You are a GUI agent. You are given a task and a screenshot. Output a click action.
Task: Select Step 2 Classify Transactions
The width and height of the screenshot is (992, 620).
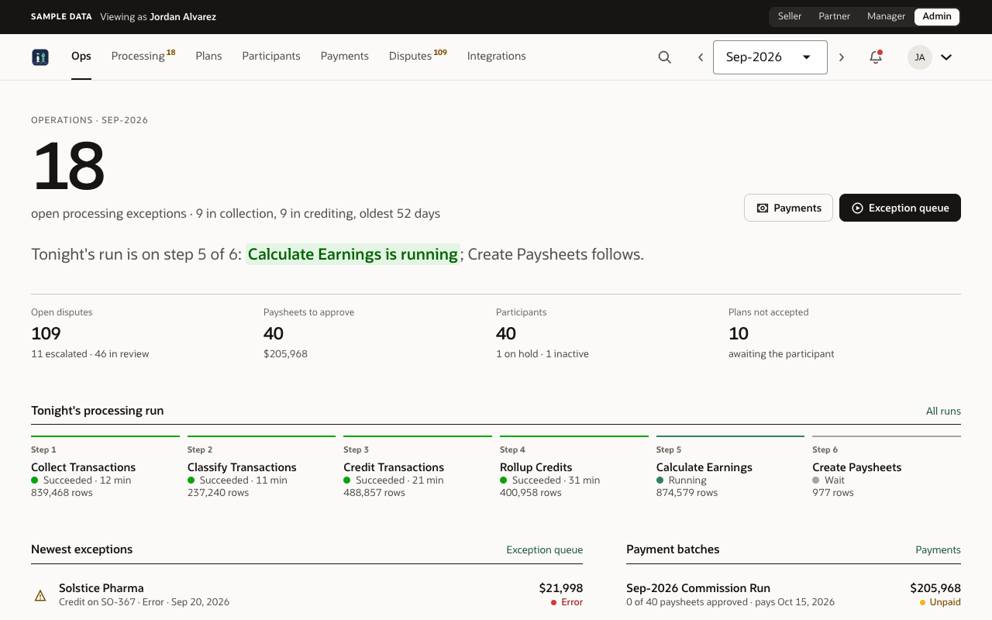pyautogui.click(x=261, y=468)
